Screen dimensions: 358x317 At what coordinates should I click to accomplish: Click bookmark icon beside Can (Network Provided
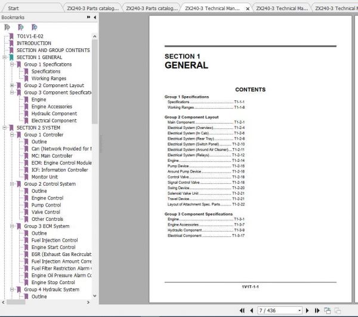(x=26, y=149)
